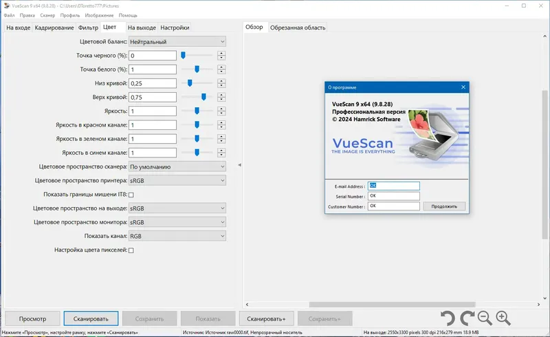Screen dimensions: 550x337
Task: Click the preview scroll-left arrow
Action: coord(247,305)
